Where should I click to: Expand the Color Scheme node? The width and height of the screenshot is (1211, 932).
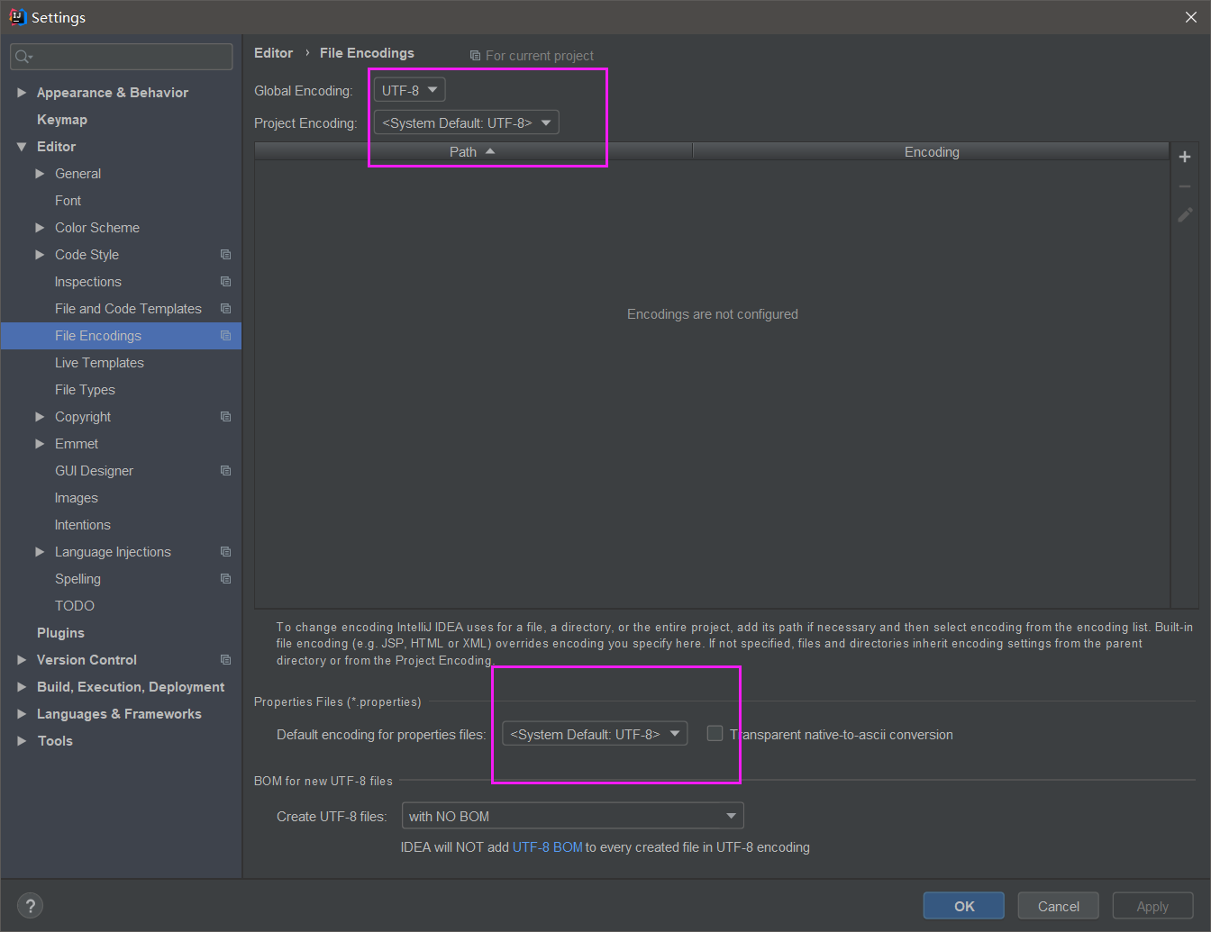click(40, 228)
